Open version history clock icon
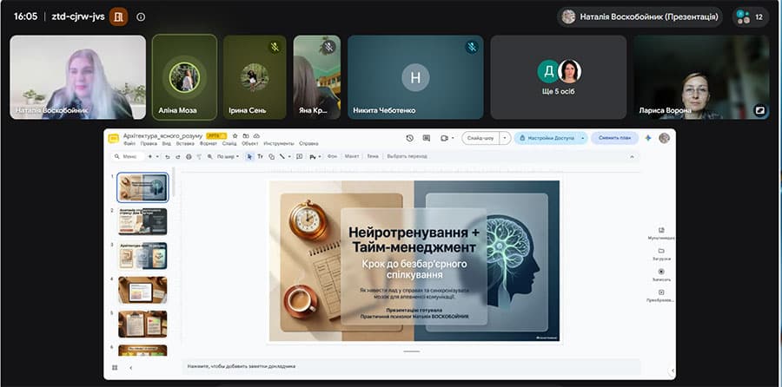782x387 pixels. tap(410, 138)
